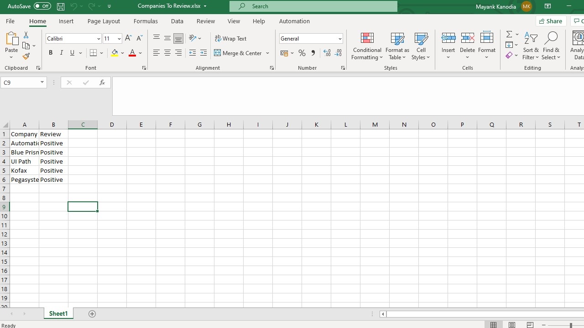The image size is (584, 328).
Task: Click the yellow fill color swatch
Action: coord(115,53)
